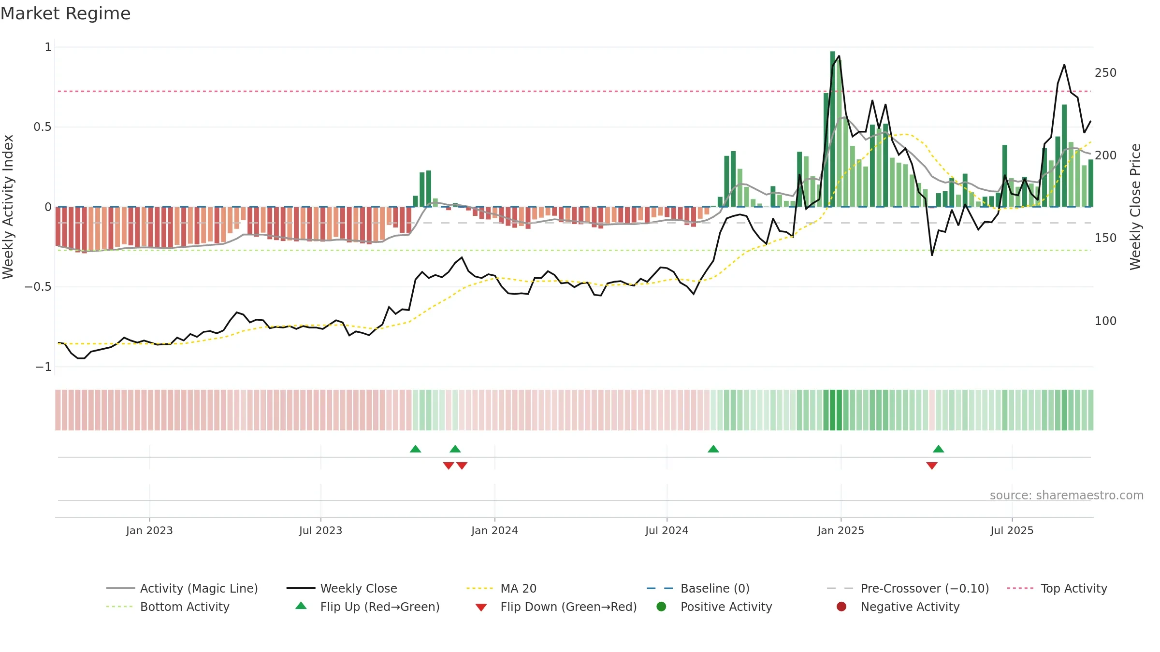Click the Jan 2025 x-axis label
This screenshot has width=1160, height=652.
[x=841, y=530]
